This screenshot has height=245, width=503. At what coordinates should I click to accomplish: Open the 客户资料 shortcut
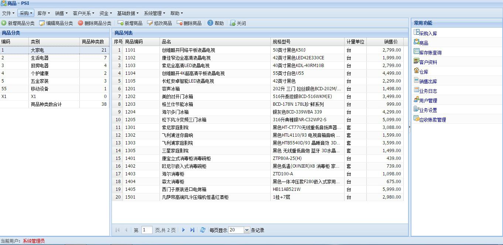tap(425, 62)
